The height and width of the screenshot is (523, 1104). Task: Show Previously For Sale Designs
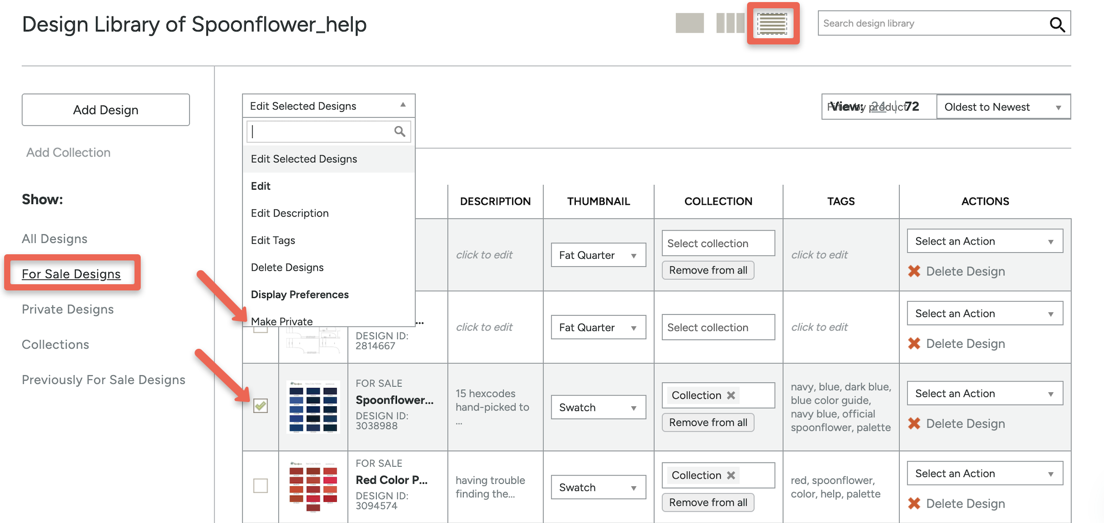(103, 380)
